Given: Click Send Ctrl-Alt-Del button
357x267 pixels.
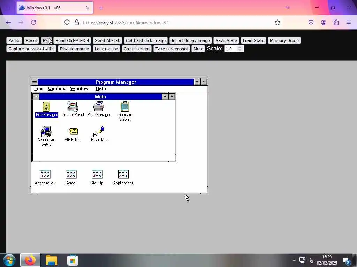Looking at the screenshot, I should [x=72, y=40].
